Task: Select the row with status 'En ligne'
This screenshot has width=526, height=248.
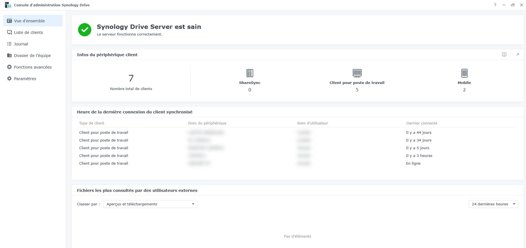Action: click(x=298, y=163)
